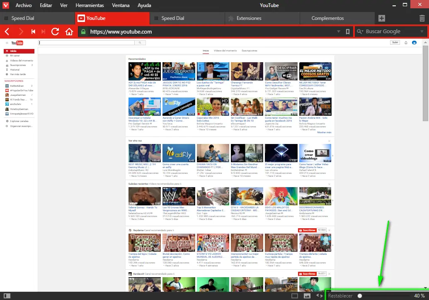Switch to the Complementos tab

tap(337, 18)
